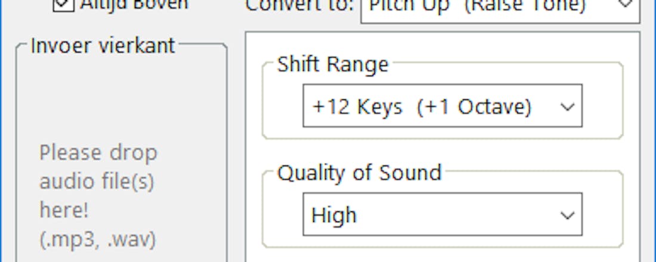
Task: Expand Shift Range using its chevron arrow
Action: [x=567, y=107]
